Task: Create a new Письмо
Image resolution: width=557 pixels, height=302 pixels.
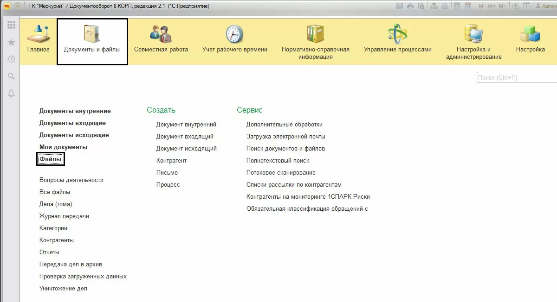Action: (x=167, y=173)
